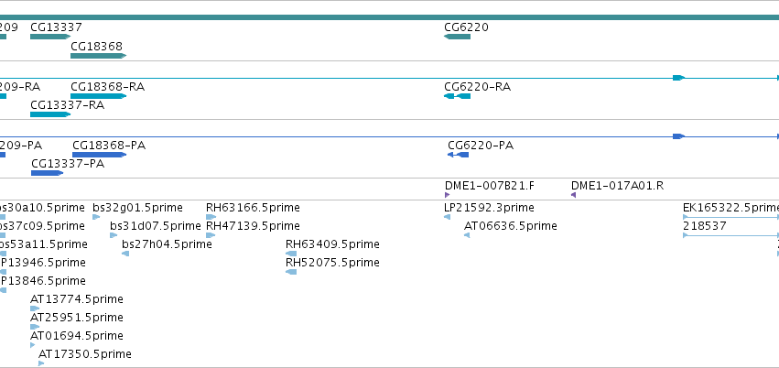Viewport: 779px width, 368px height.
Task: Select the LP21592.3prime EST arrow
Action: [447, 217]
